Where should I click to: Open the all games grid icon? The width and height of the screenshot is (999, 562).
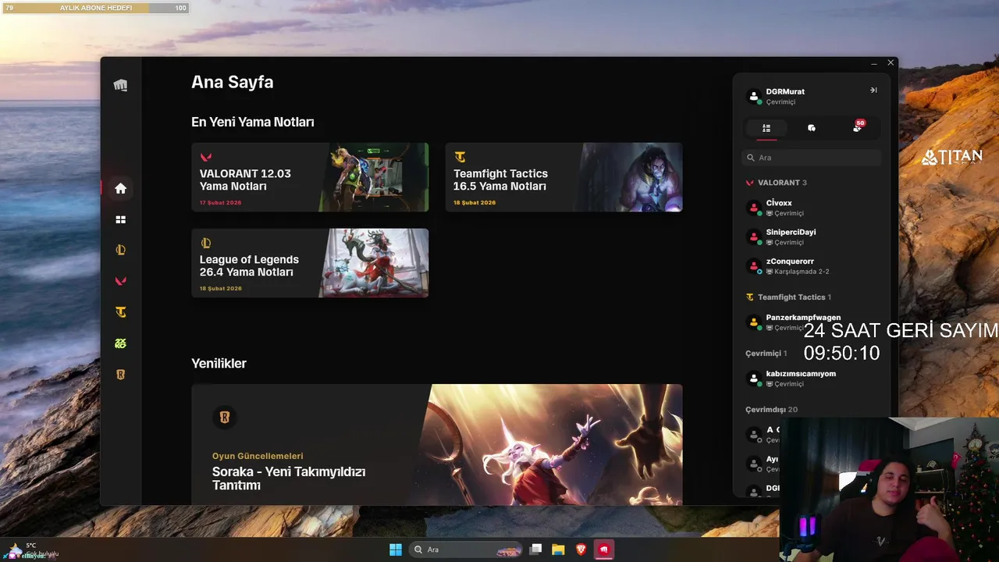click(x=120, y=220)
